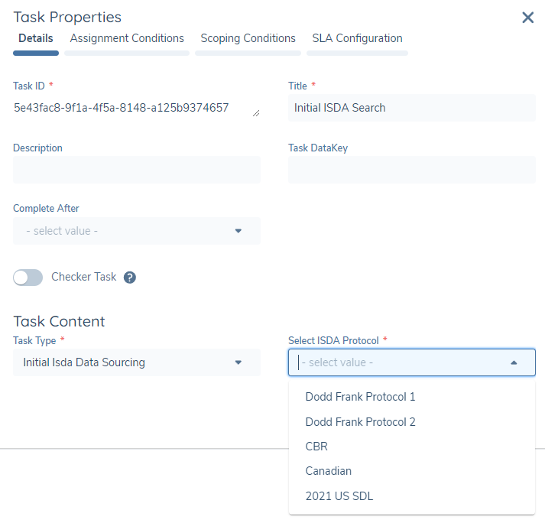545x523 pixels.
Task: Click into the Description field
Action: click(136, 170)
